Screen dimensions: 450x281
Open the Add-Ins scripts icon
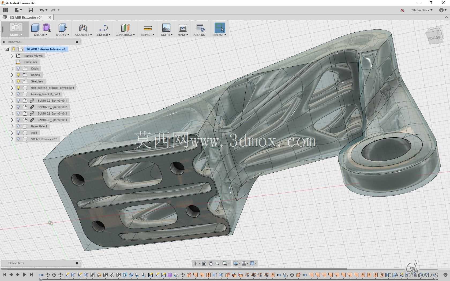(x=200, y=28)
